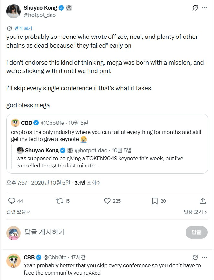This screenshot has width=214, height=280.
Task: Open the quoted CBB tweet card
Action: pyautogui.click(x=107, y=144)
